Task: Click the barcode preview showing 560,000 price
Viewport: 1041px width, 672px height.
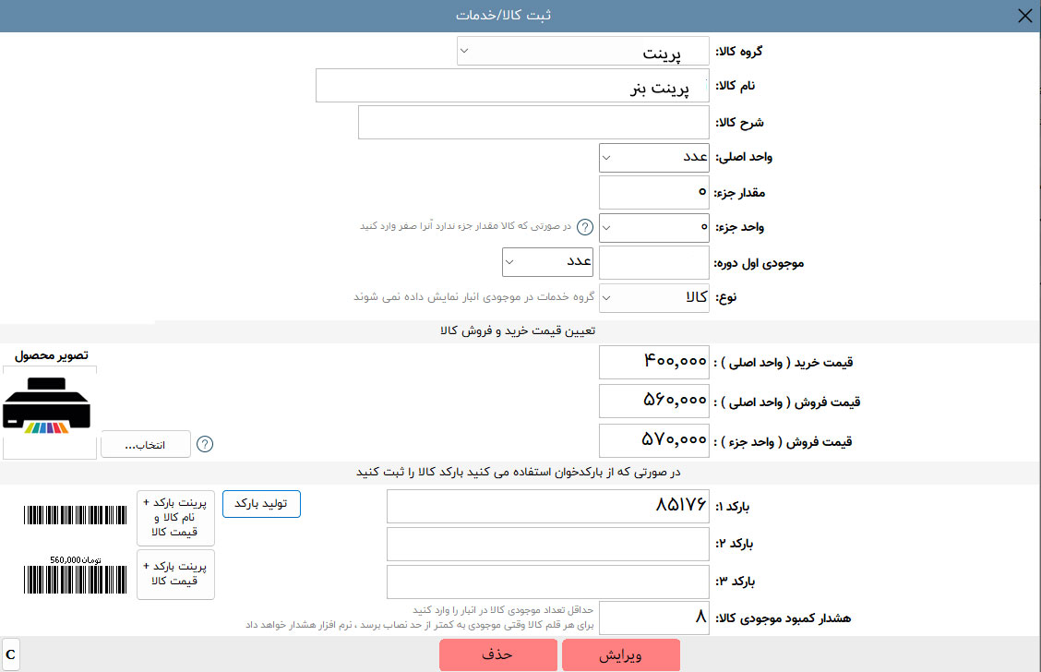Action: (x=75, y=574)
